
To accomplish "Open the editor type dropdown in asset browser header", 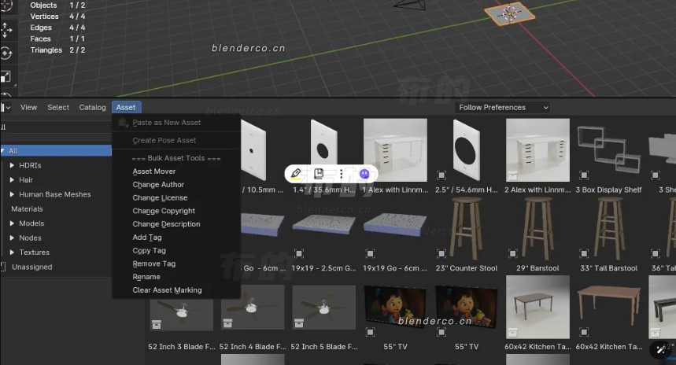I will click(6, 107).
